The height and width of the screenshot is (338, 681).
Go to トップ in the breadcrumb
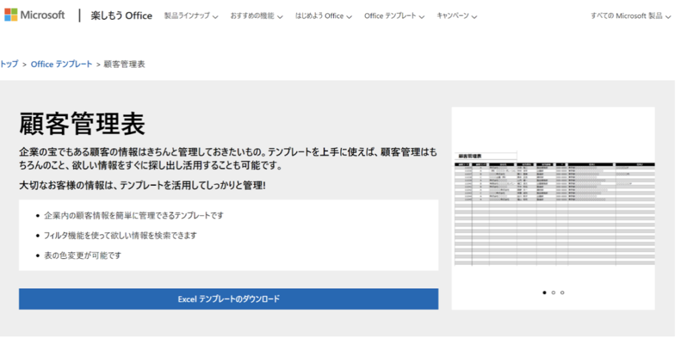[x=9, y=64]
